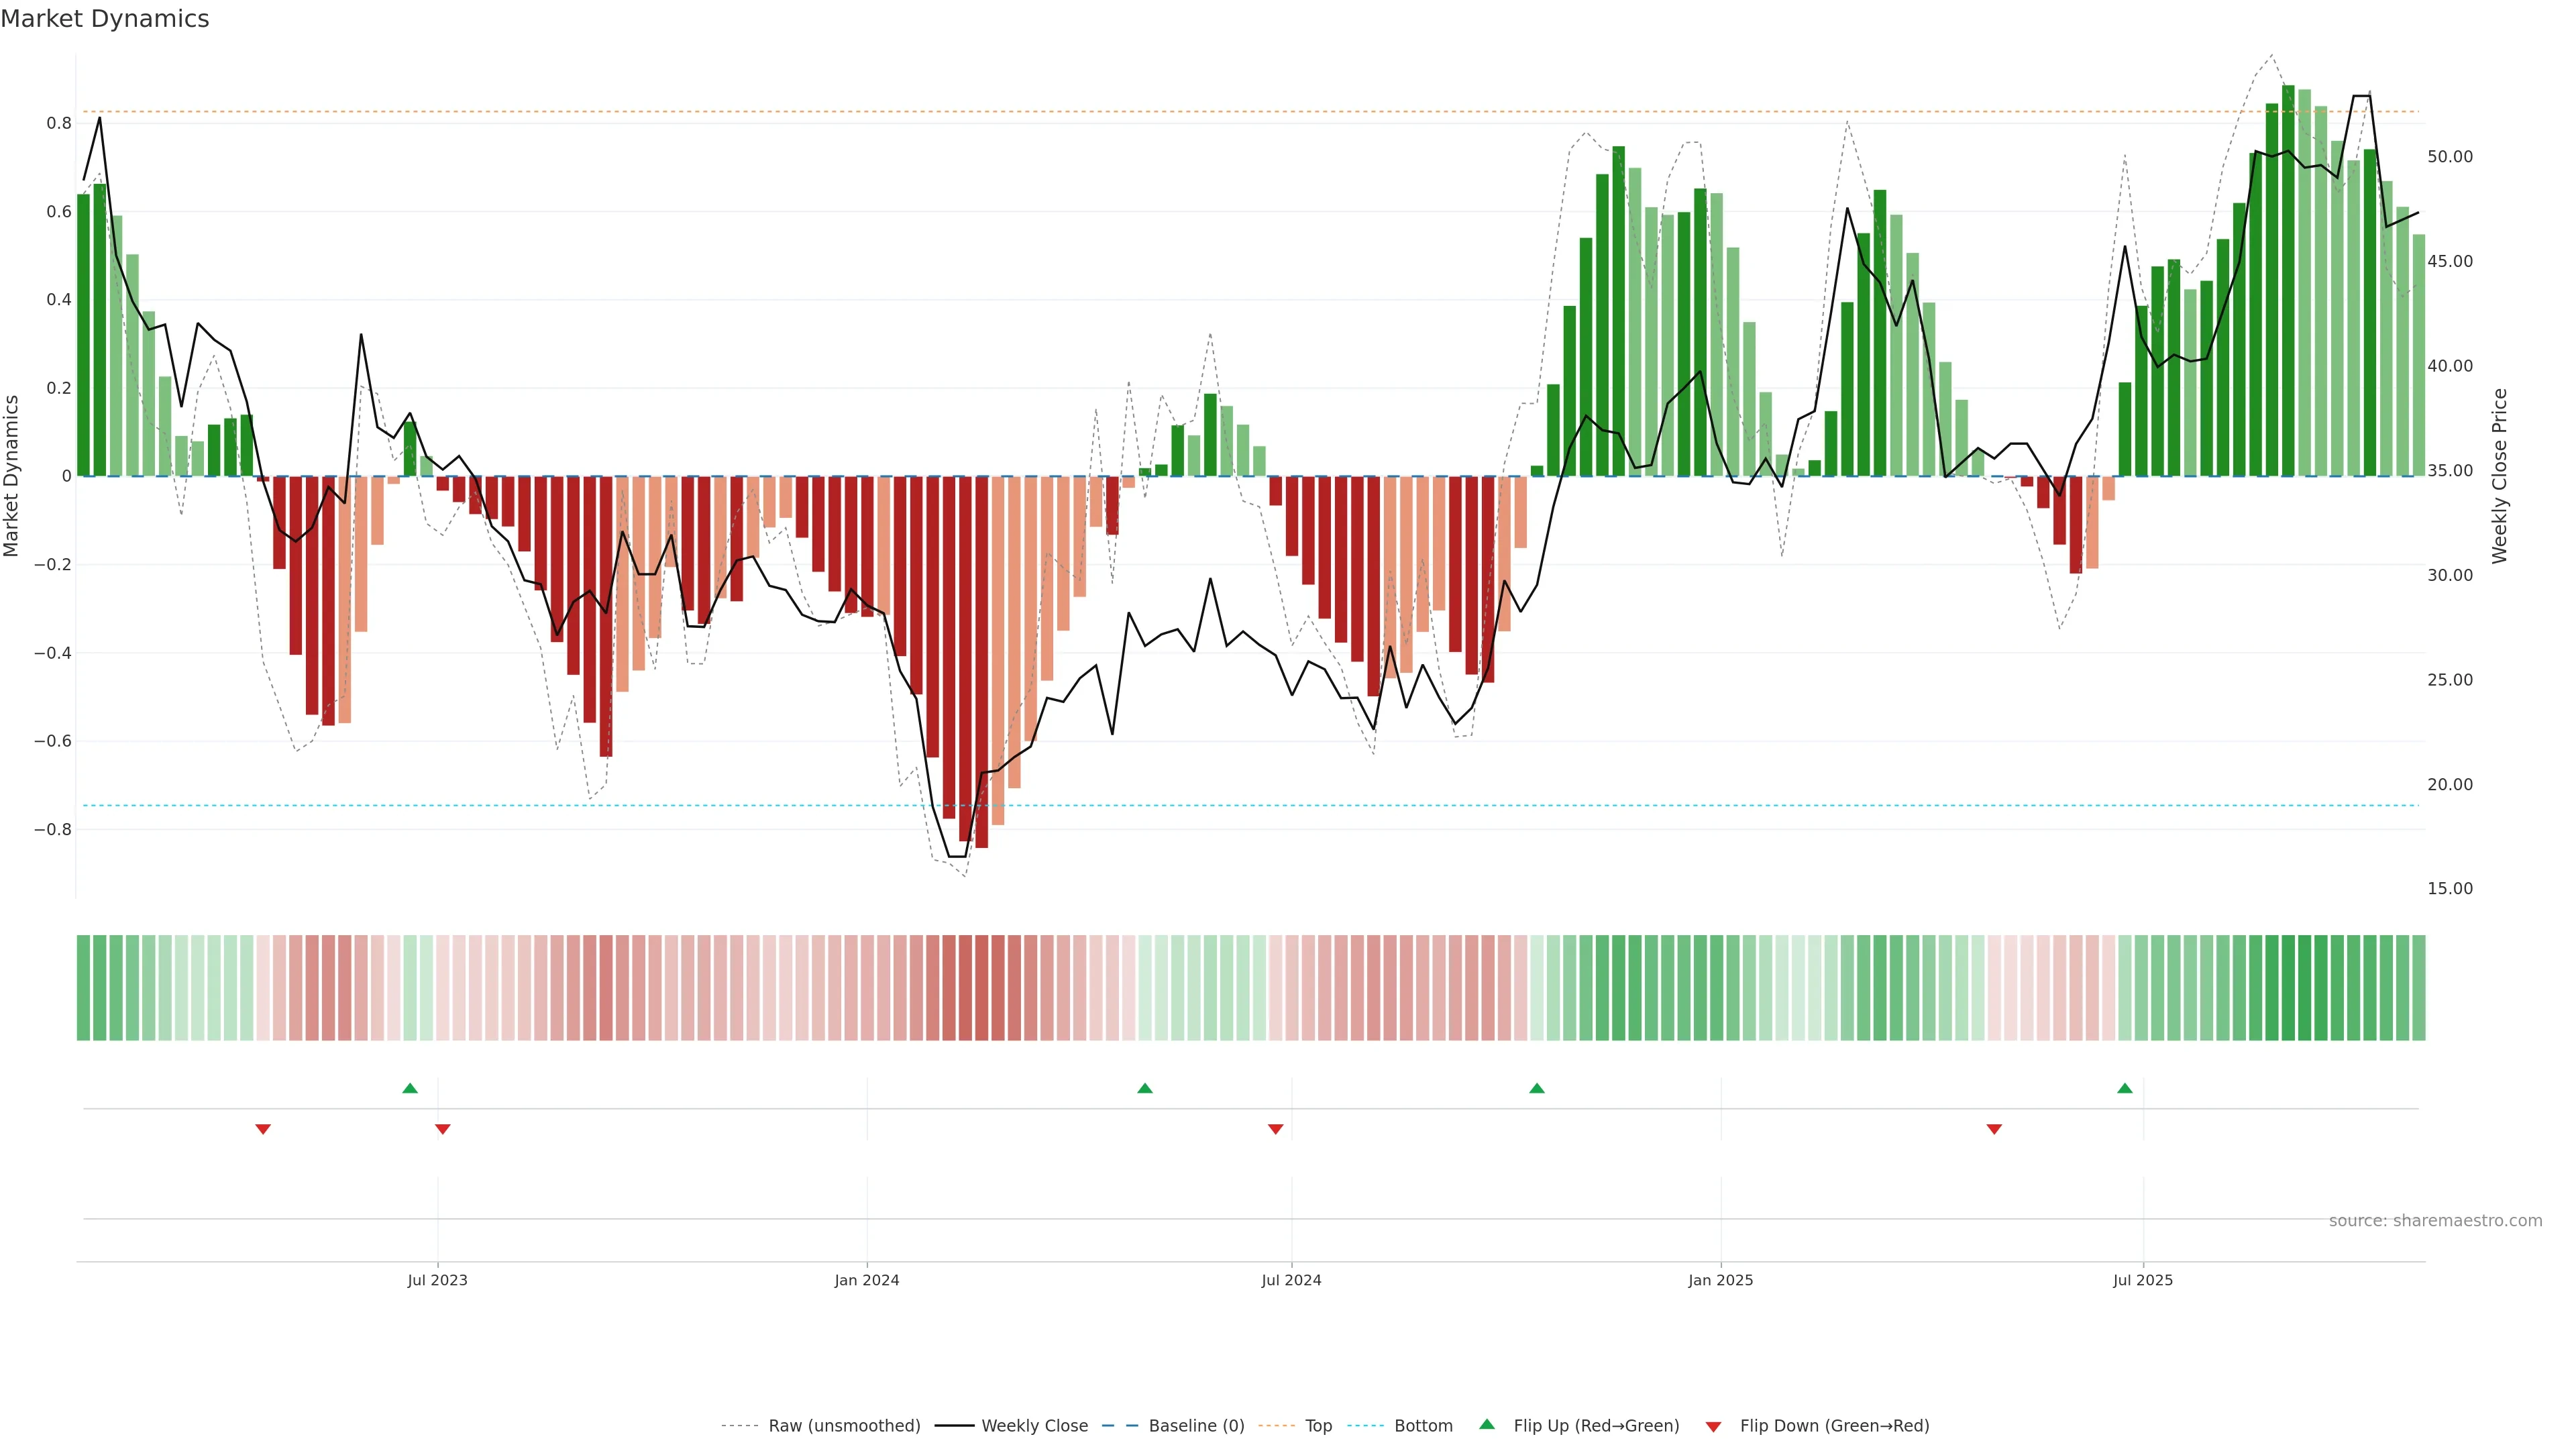This screenshot has height=1449, width=2576.
Task: Click the Weekly Close Price axis title
Action: (x=2499, y=476)
